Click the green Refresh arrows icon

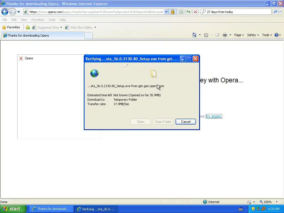point(188,12)
